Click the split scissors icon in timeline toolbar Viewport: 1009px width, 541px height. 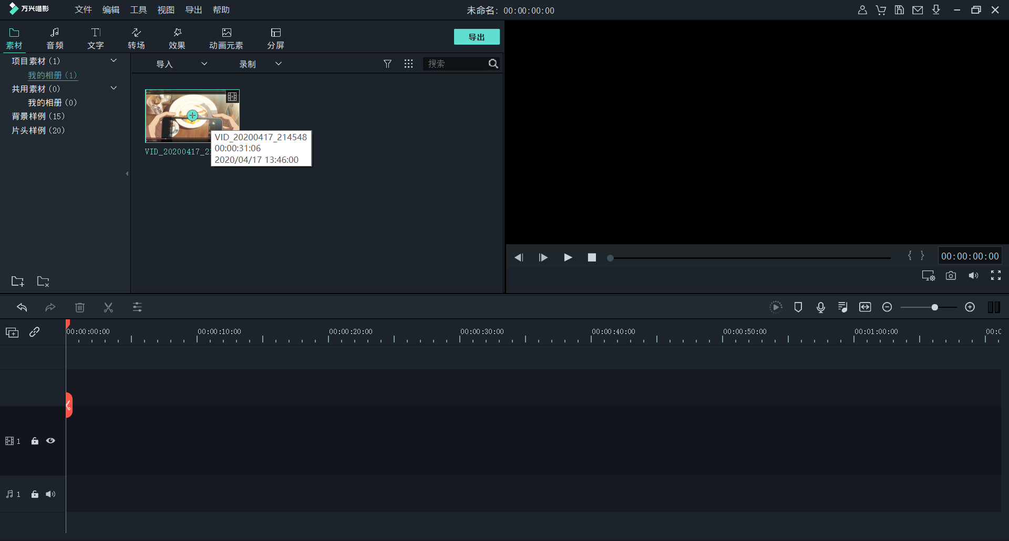coord(108,308)
